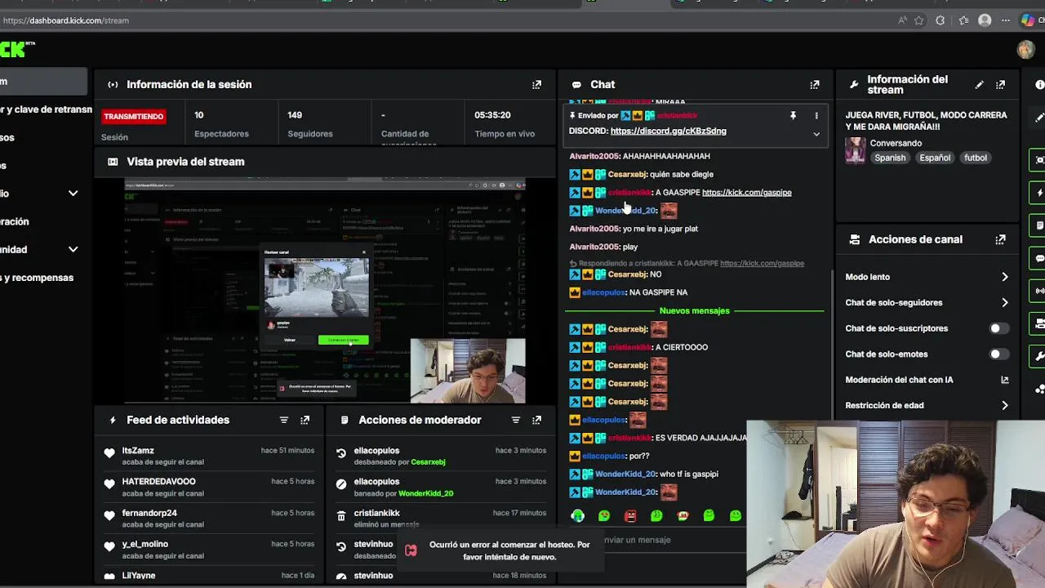Unpin the pinned chat message
This screenshot has width=1045, height=588.
coord(793,116)
